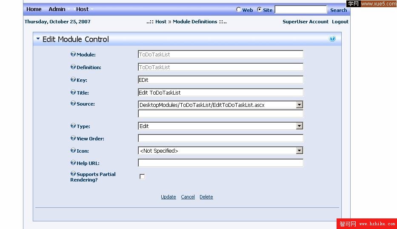Enable the Supports Partial Rendering checkbox
Image resolution: width=397 pixels, height=229 pixels.
click(x=142, y=176)
